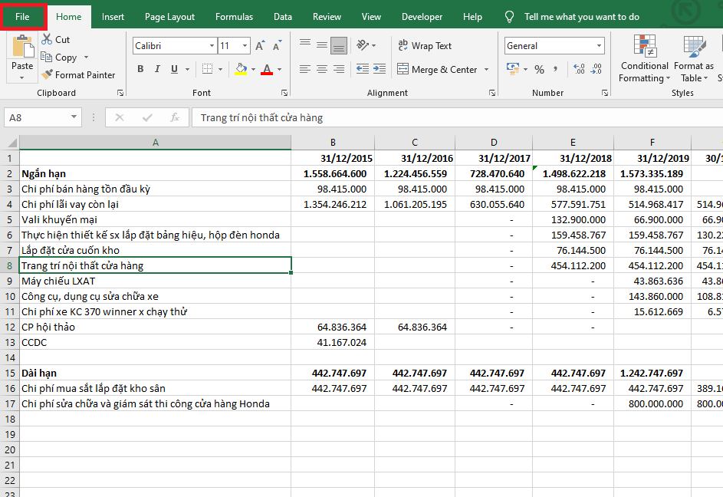Click the Percent Style icon

pos(539,70)
